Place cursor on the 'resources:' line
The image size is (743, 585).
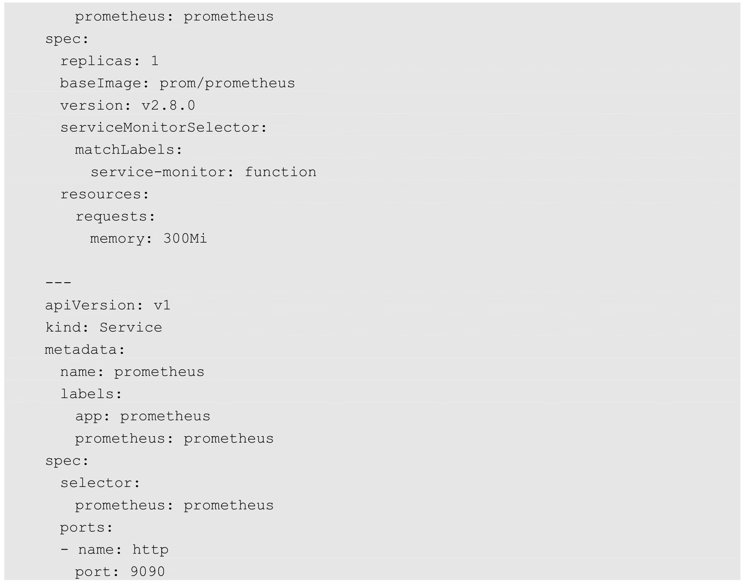[x=104, y=194]
